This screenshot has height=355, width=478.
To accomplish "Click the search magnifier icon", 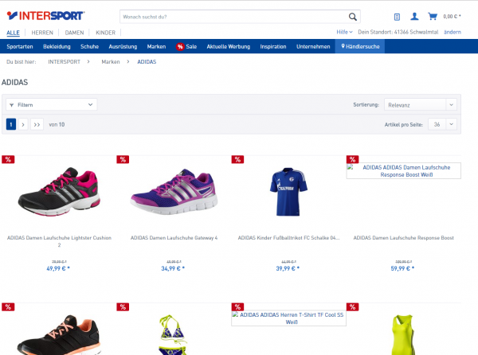I will coord(353,17).
